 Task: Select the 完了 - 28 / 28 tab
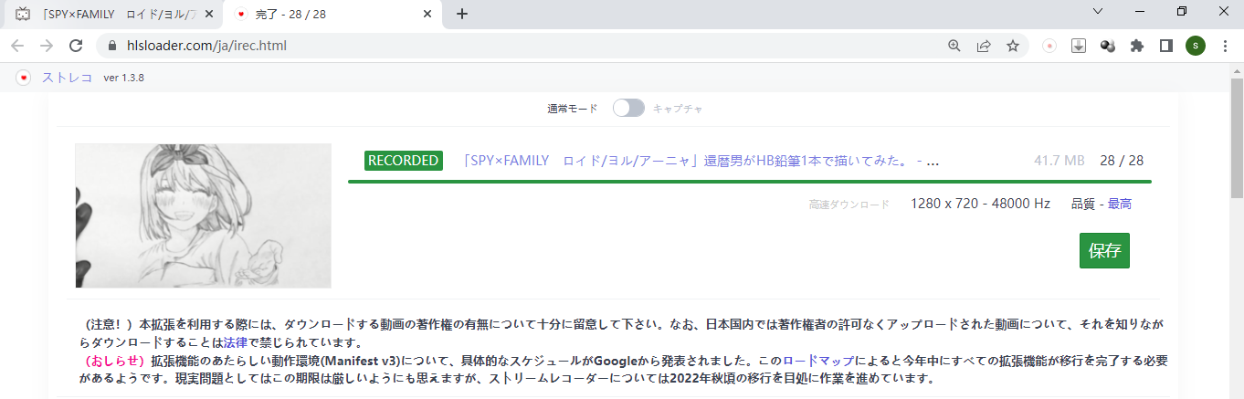click(331, 14)
